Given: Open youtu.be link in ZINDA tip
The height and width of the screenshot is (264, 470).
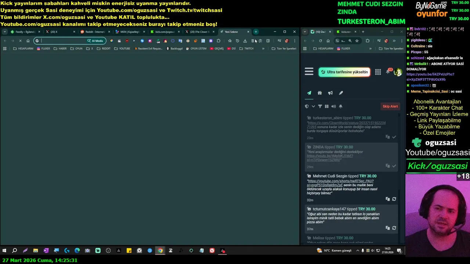Looking at the screenshot, I should (x=330, y=158).
